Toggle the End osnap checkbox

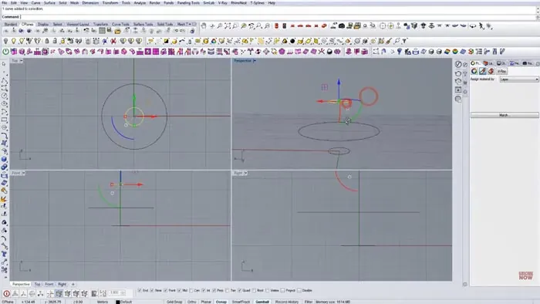pyautogui.click(x=140, y=291)
